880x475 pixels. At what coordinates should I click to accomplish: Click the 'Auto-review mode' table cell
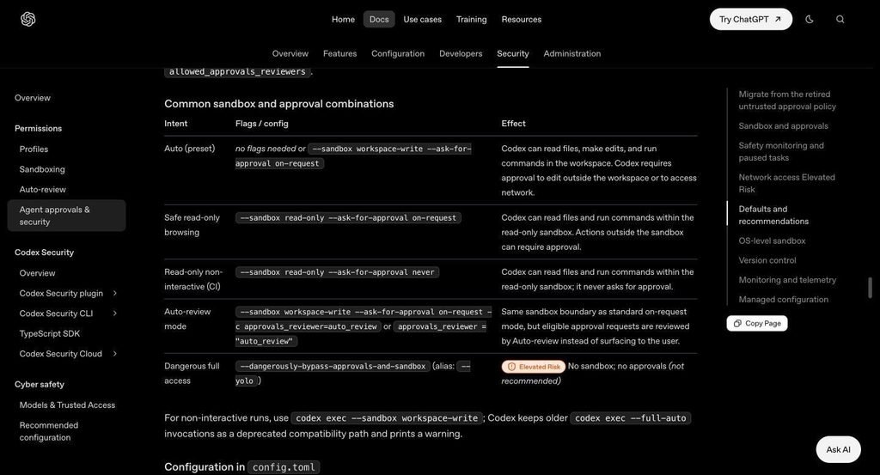pyautogui.click(x=187, y=319)
